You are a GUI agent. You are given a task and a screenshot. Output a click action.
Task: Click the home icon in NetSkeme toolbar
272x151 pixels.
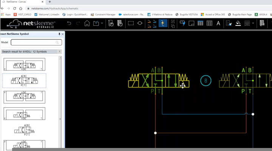[x=87, y=23]
